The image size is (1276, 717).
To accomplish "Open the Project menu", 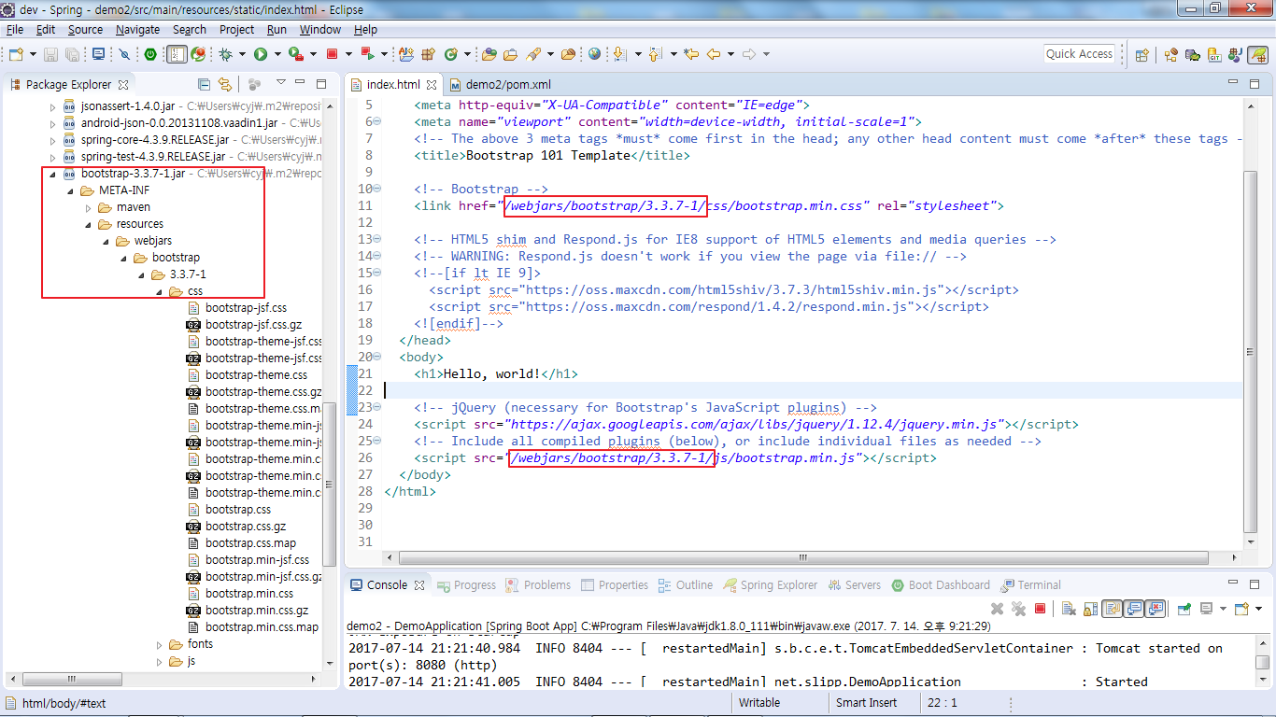I will [236, 29].
